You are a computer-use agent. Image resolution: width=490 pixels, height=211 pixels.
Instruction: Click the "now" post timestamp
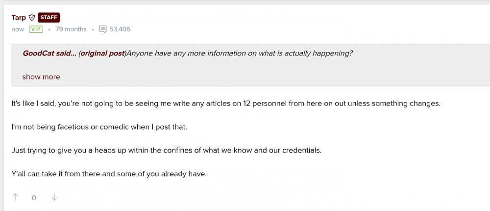tap(18, 29)
